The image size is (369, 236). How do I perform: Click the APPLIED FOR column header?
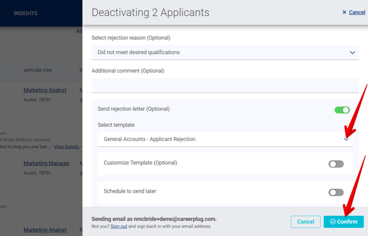click(x=37, y=70)
